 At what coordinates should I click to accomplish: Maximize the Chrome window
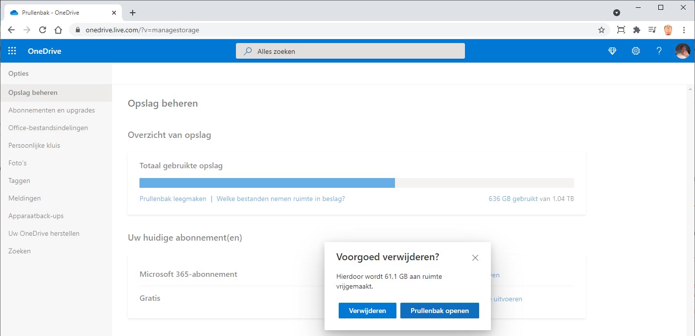661,7
